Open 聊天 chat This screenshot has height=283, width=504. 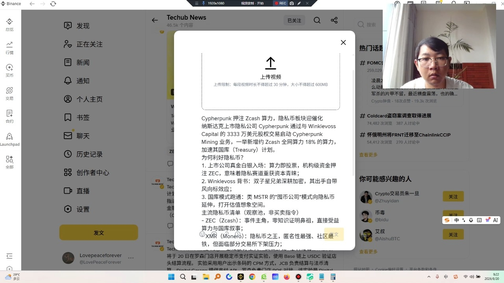(x=77, y=136)
